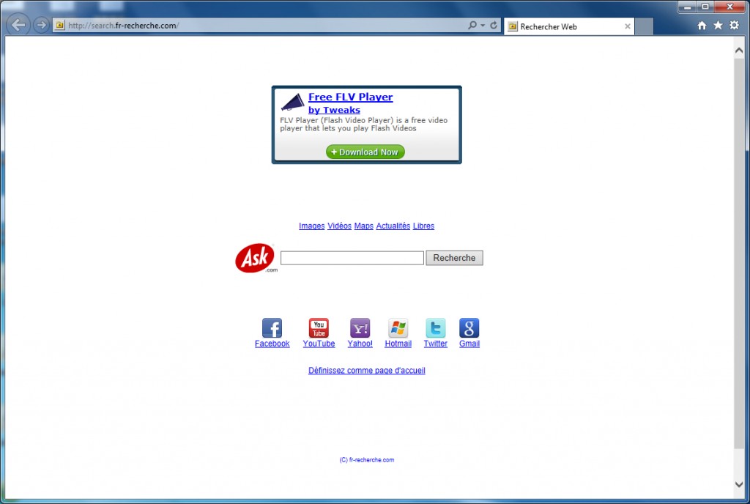Open the Maps search link
Viewport: 750px width, 504px height.
363,226
